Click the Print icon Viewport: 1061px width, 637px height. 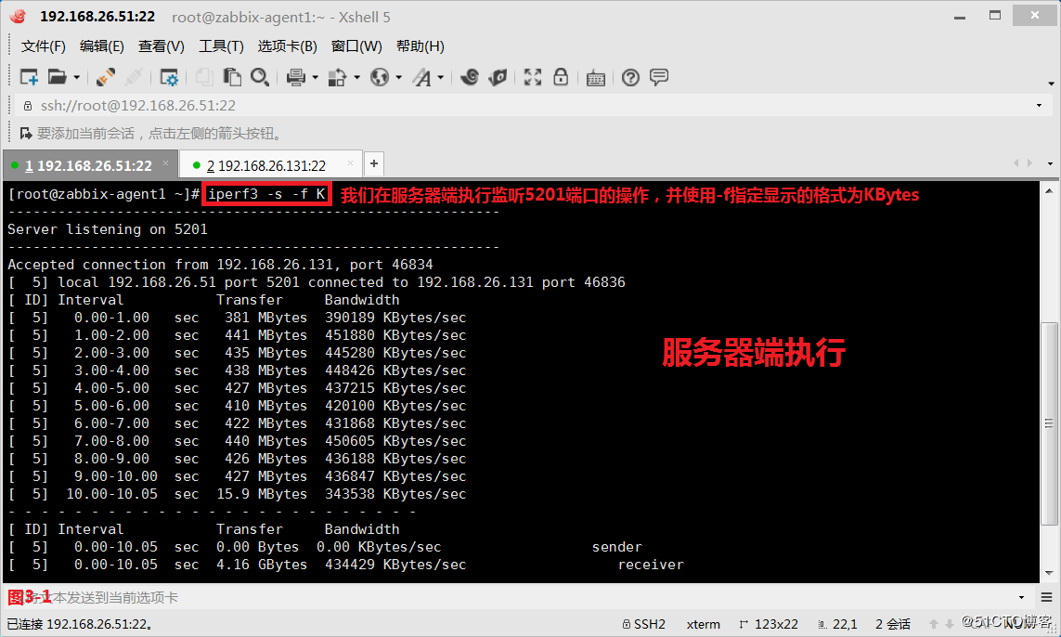point(296,77)
